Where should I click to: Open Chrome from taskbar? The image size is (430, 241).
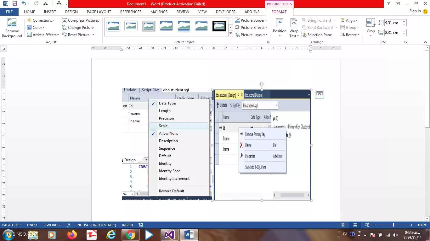131,235
